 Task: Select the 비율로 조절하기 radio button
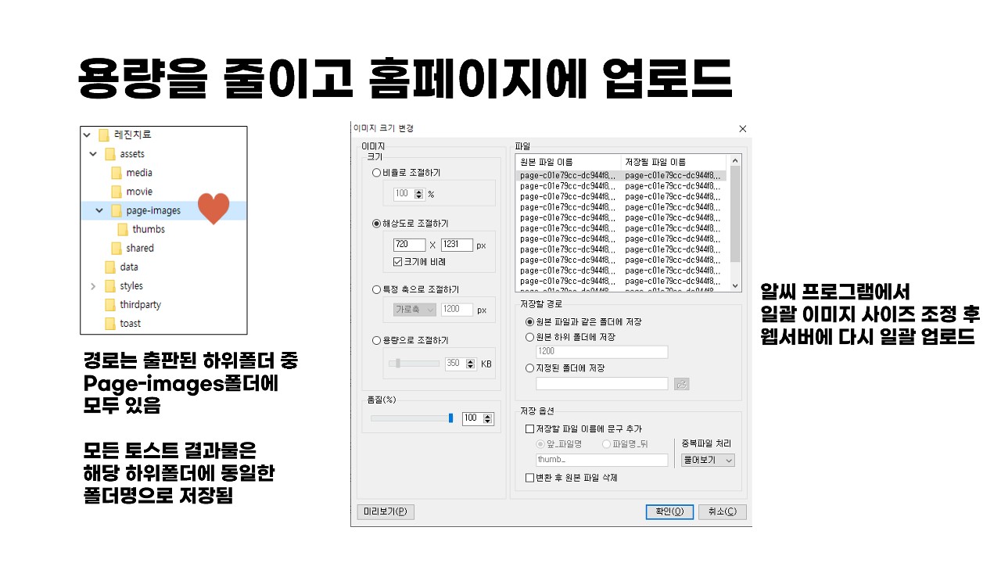(x=377, y=173)
